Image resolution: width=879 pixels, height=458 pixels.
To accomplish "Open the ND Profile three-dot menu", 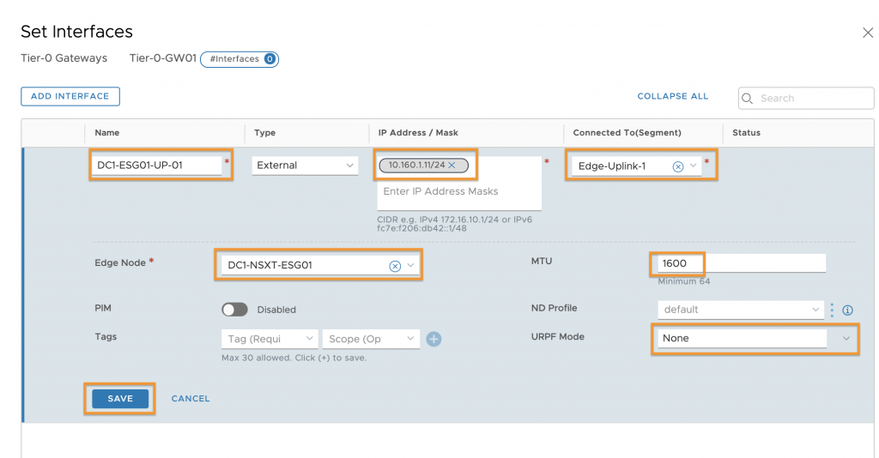I will (x=832, y=310).
